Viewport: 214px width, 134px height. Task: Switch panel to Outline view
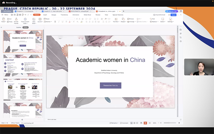pyautogui.click(x=19, y=27)
